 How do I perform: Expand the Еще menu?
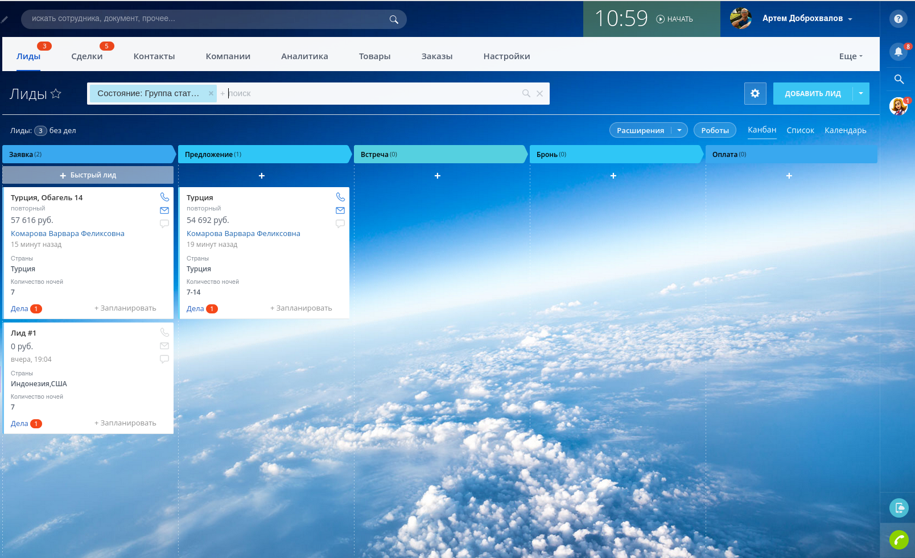point(851,56)
